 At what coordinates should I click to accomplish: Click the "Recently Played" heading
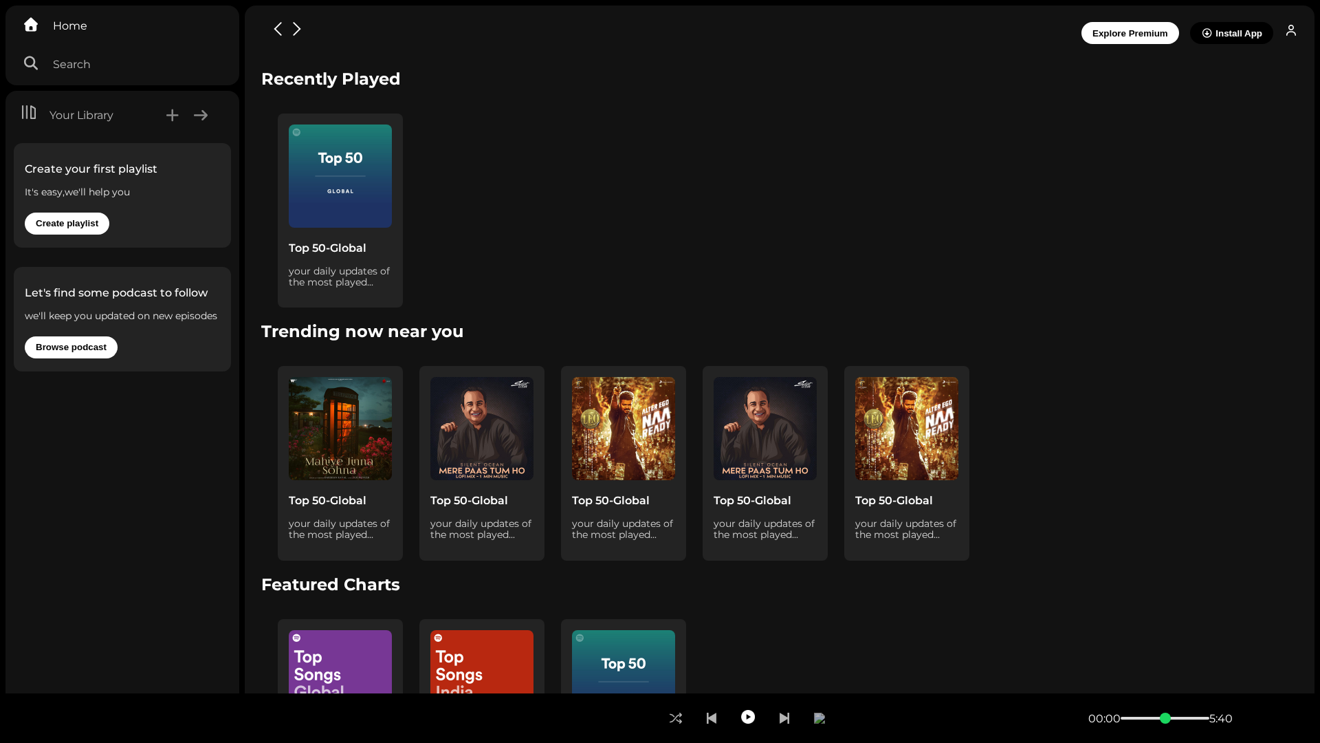[x=331, y=79]
